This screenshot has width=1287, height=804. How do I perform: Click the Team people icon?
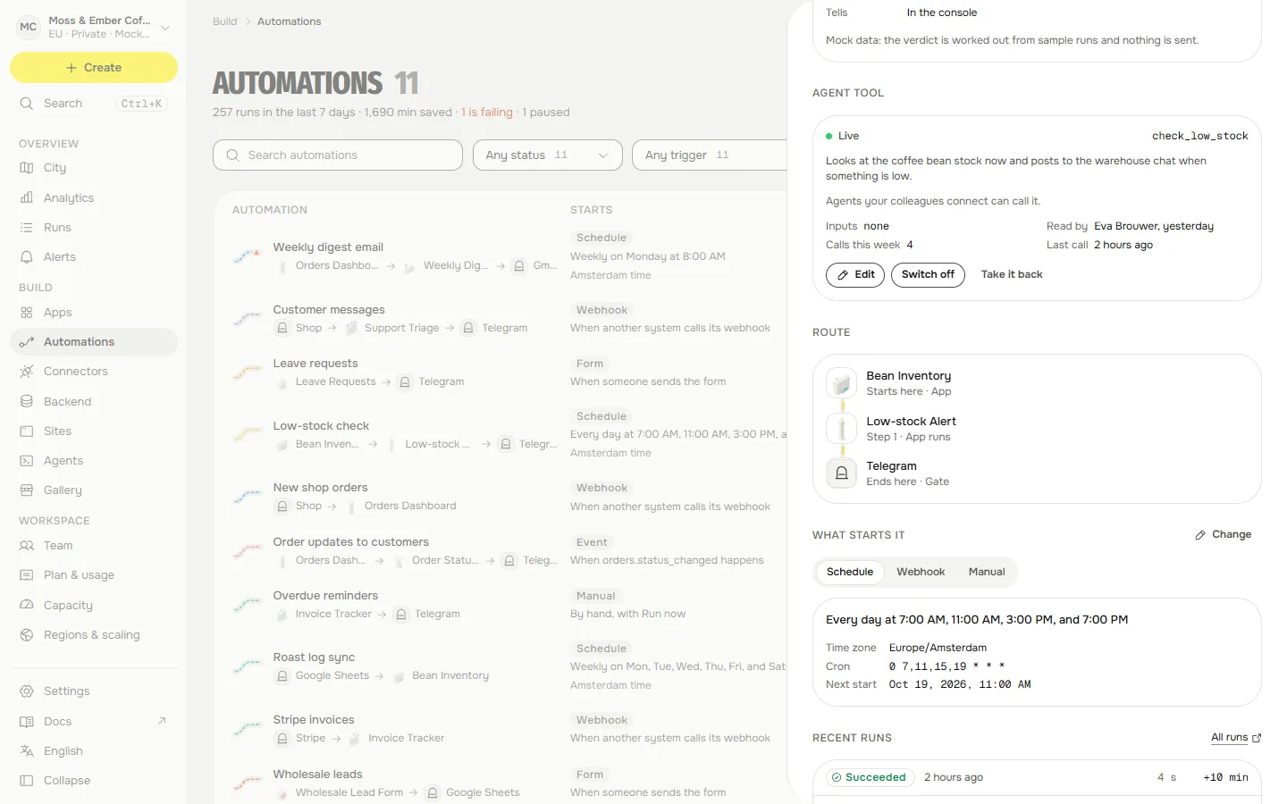click(x=27, y=546)
